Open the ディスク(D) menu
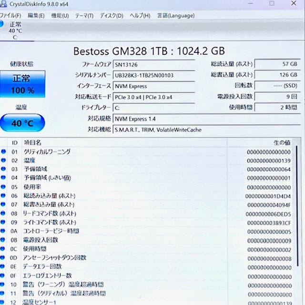 tap(111, 16)
